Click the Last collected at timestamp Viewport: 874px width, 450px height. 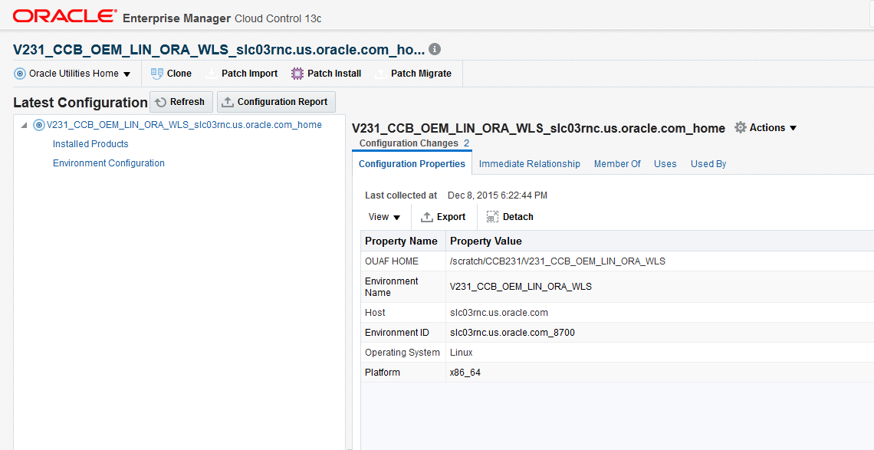(x=498, y=195)
